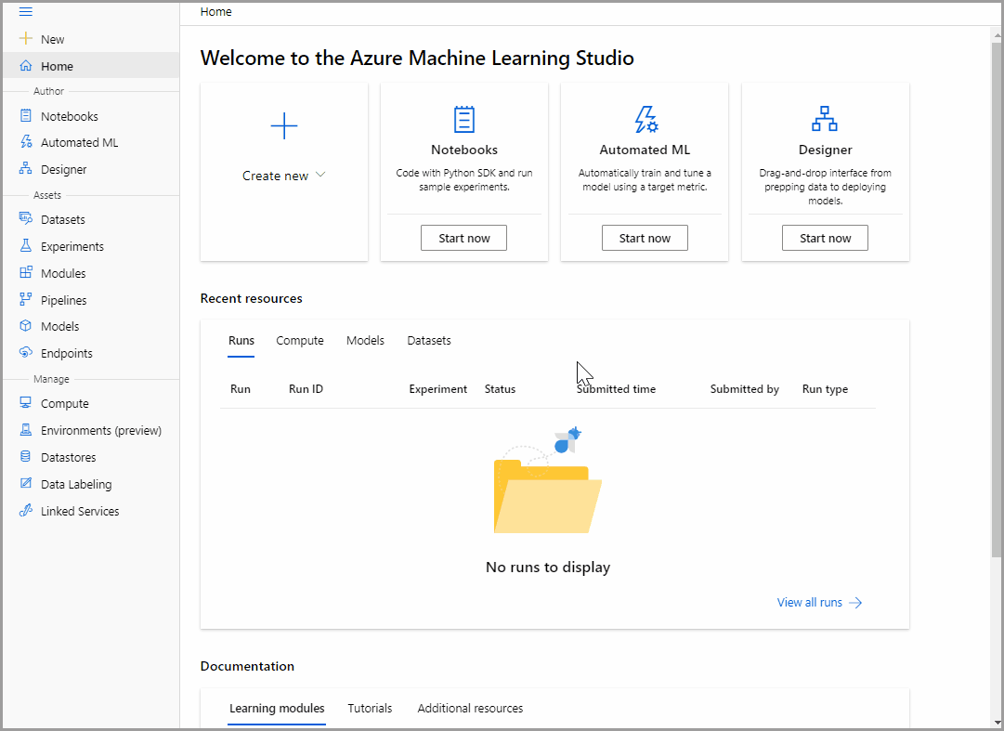The image size is (1004, 731).
Task: Click Start now under Notebooks
Action: (464, 238)
